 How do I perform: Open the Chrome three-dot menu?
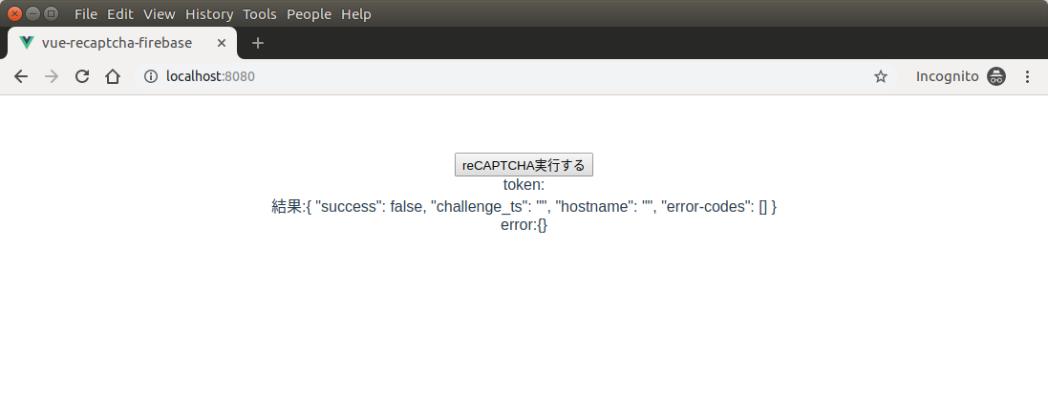point(1028,76)
